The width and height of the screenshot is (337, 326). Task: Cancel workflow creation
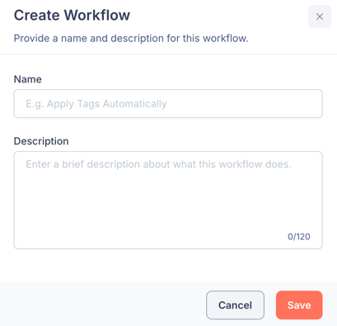tap(235, 305)
